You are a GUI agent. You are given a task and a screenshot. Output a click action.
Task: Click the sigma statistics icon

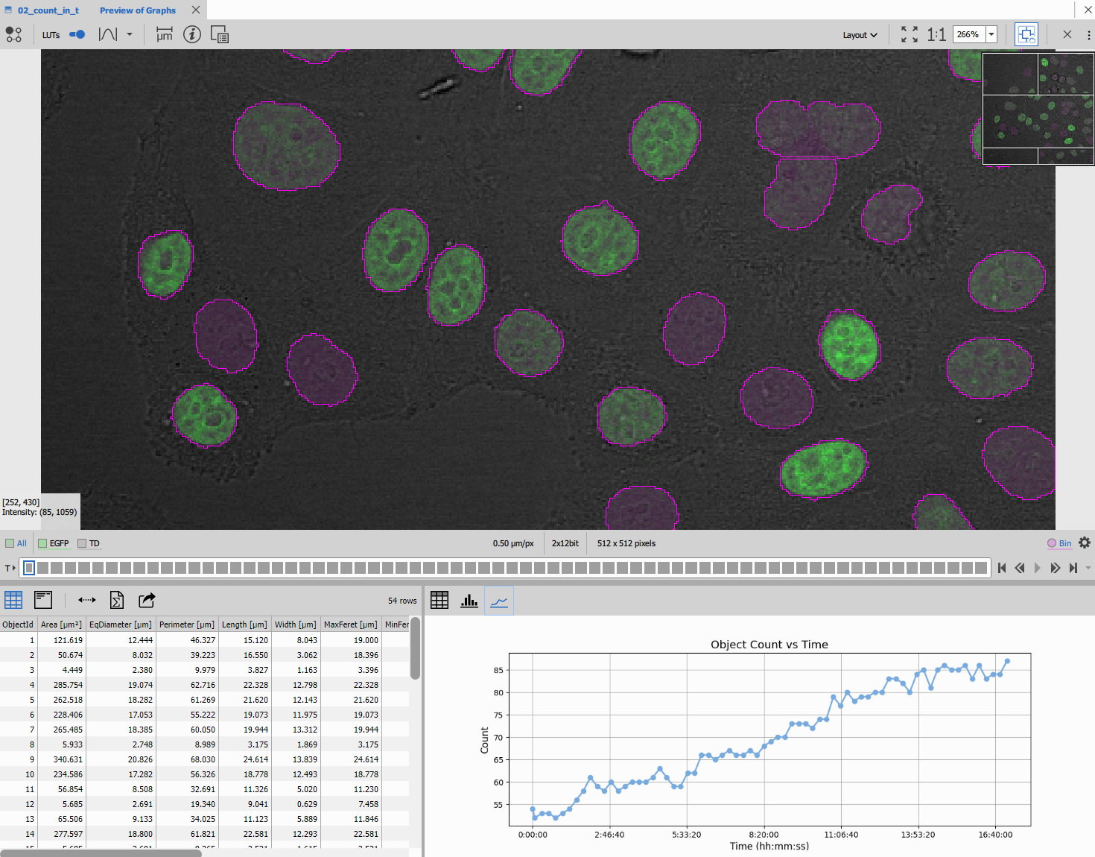[x=117, y=600]
